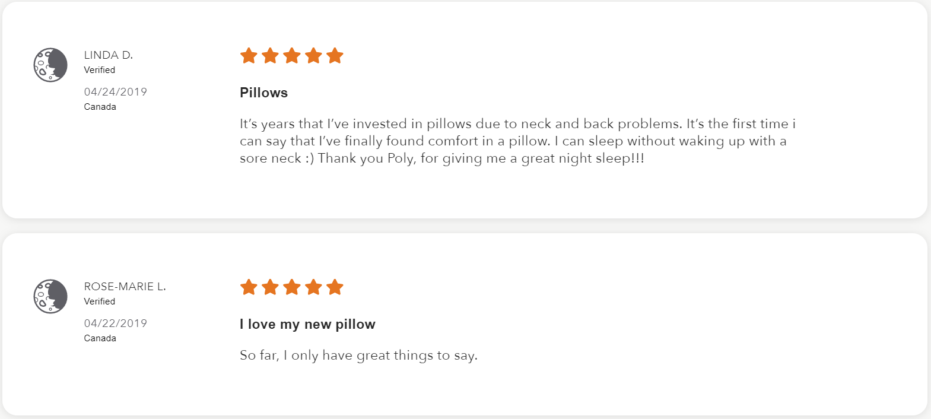Click the reviewer name ROSE-MARIE L.
The image size is (931, 419).
click(125, 287)
